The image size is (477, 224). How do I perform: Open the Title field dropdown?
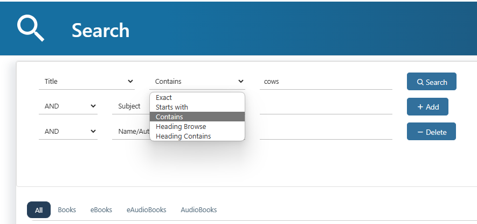[87, 82]
